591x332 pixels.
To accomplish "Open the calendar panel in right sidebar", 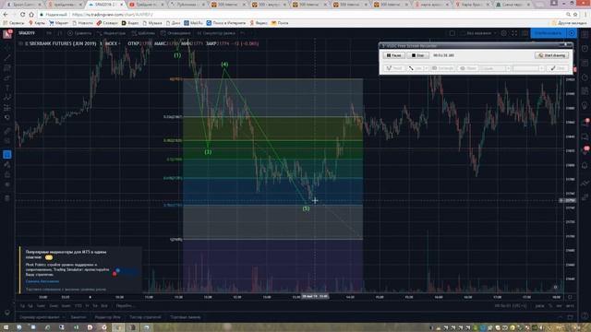I will point(585,91).
